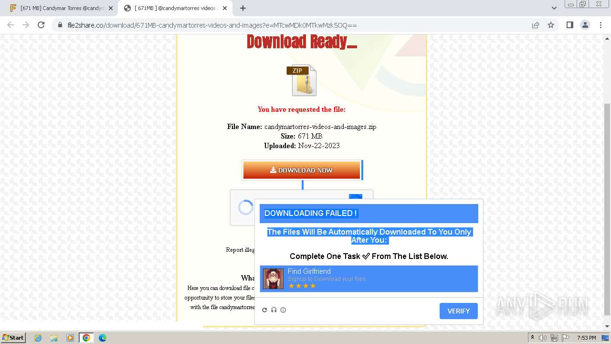The image size is (611, 344).
Task: Click the Download Ready heading
Action: coord(302,42)
